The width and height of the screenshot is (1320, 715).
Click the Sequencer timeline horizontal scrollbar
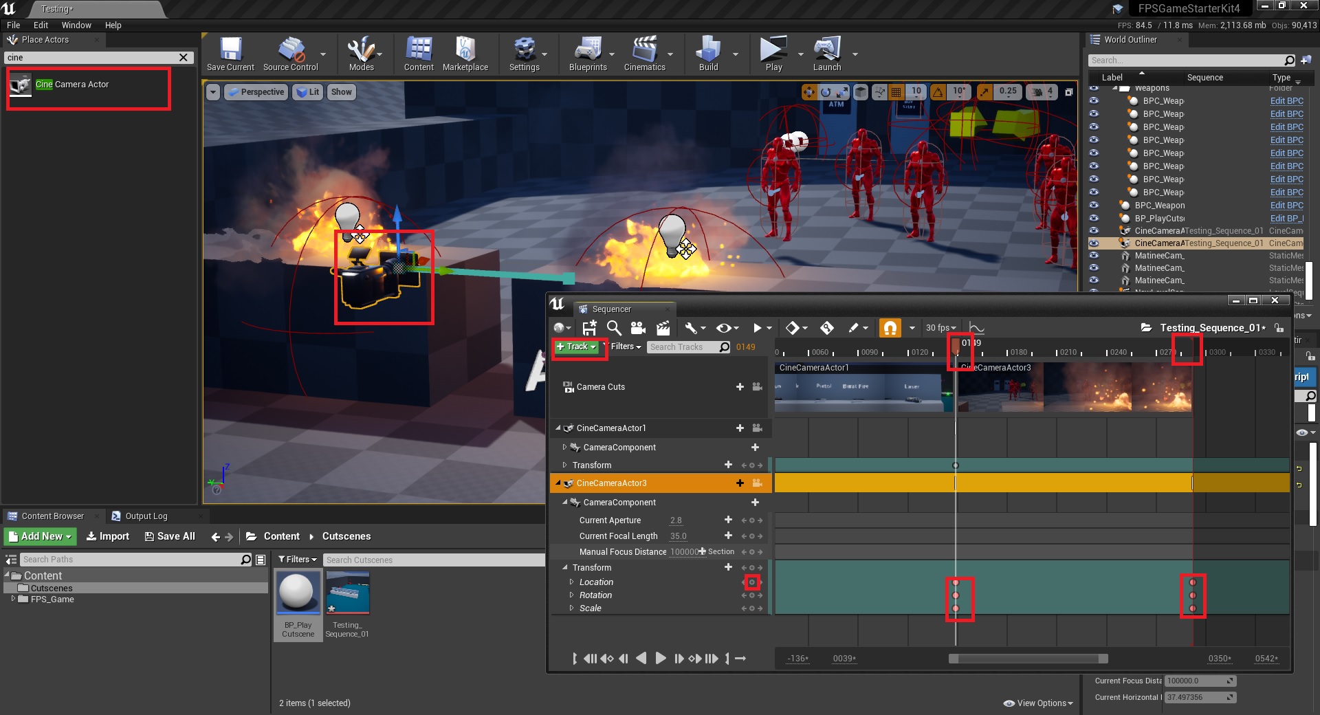(x=1028, y=659)
